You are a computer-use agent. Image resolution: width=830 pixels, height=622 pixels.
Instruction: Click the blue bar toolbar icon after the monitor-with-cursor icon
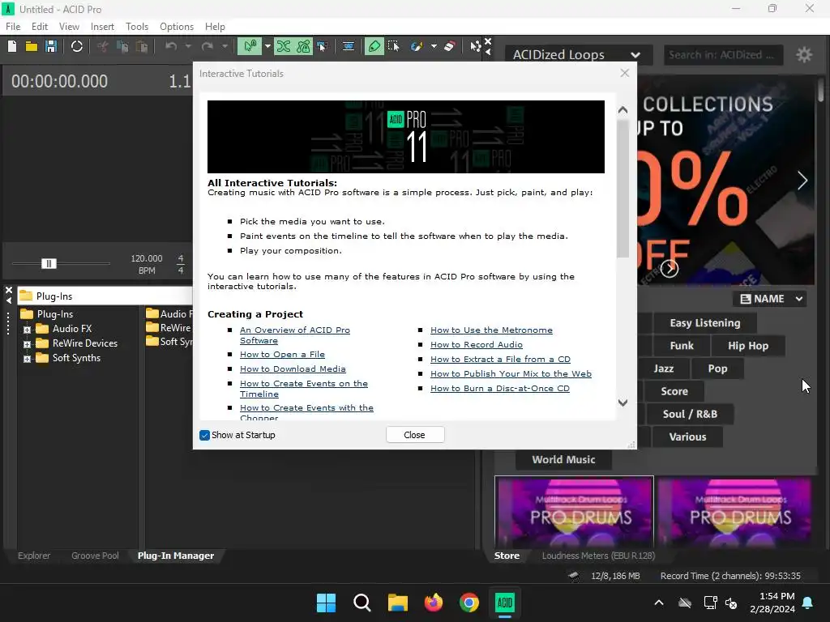click(x=349, y=46)
